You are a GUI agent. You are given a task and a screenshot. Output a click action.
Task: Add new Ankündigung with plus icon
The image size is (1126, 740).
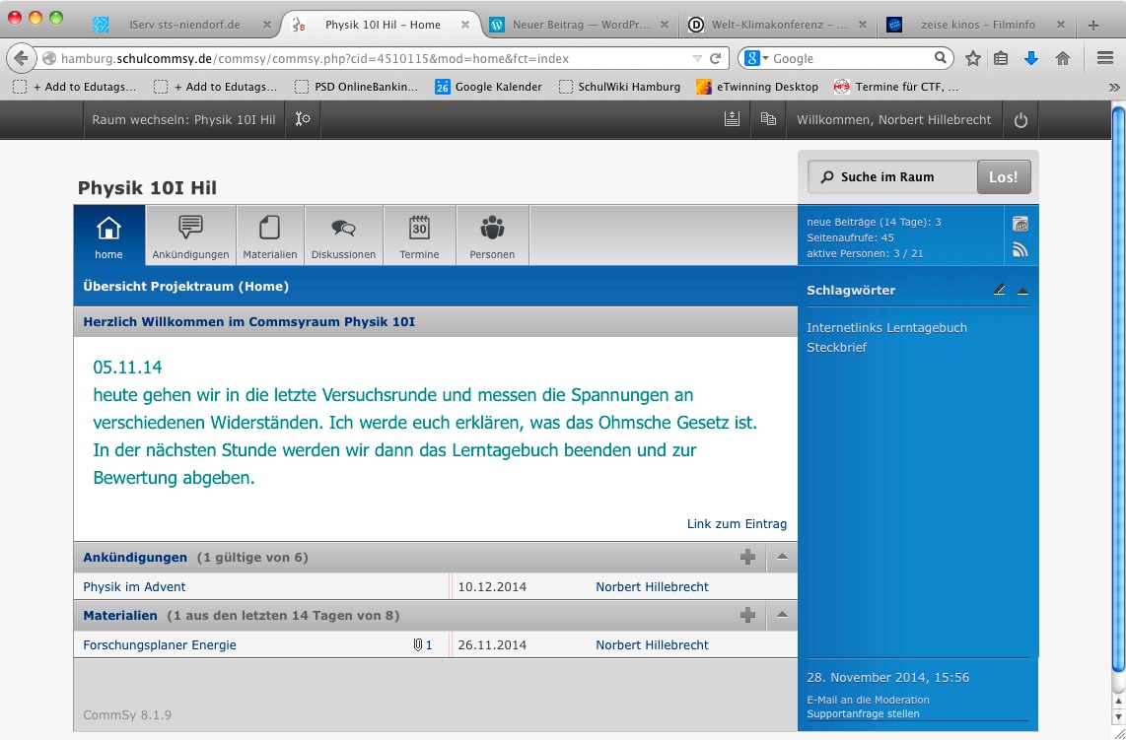tap(747, 557)
